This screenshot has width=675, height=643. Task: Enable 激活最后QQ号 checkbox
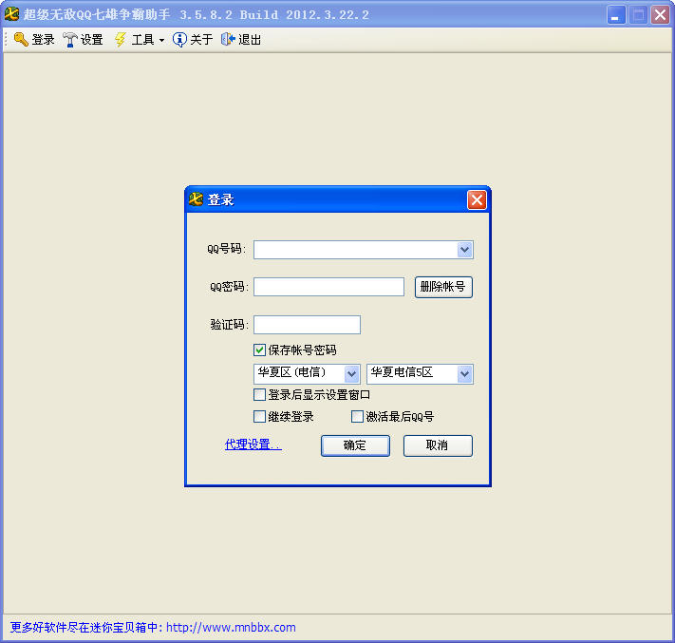point(357,416)
